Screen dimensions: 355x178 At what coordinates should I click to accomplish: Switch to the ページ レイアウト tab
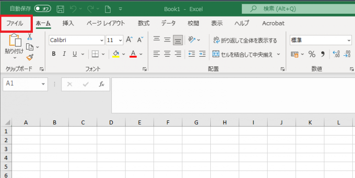point(106,23)
